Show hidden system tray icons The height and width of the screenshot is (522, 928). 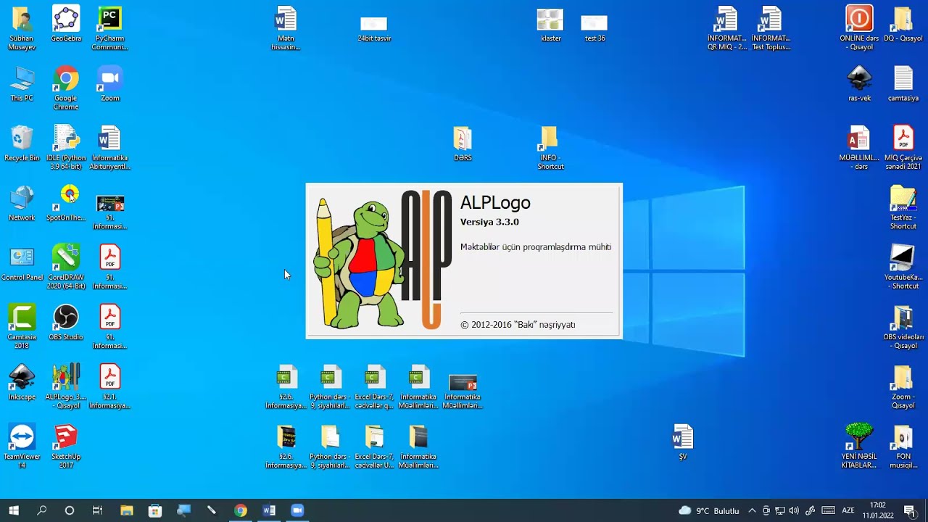(752, 510)
